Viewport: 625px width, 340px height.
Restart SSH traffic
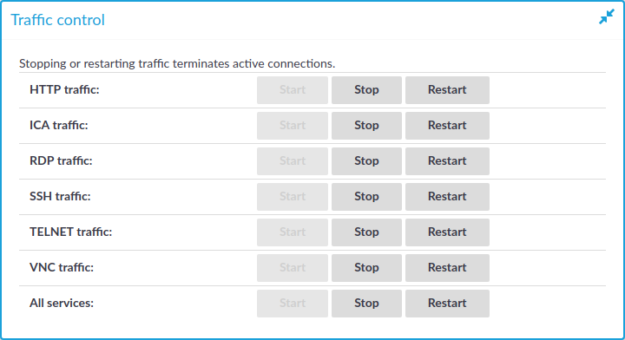pyautogui.click(x=447, y=197)
